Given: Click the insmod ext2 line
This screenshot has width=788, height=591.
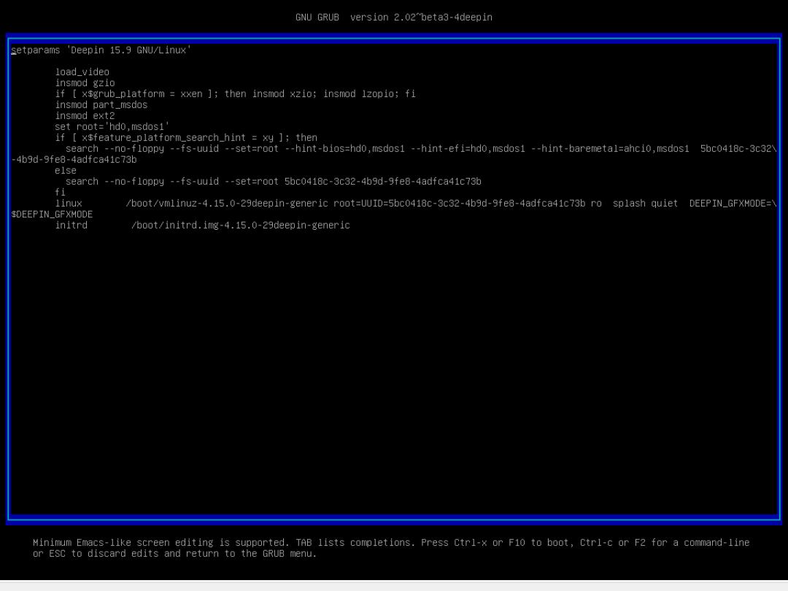Looking at the screenshot, I should [85, 116].
